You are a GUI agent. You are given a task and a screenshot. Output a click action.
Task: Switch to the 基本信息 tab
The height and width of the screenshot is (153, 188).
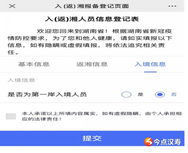pos(34,64)
